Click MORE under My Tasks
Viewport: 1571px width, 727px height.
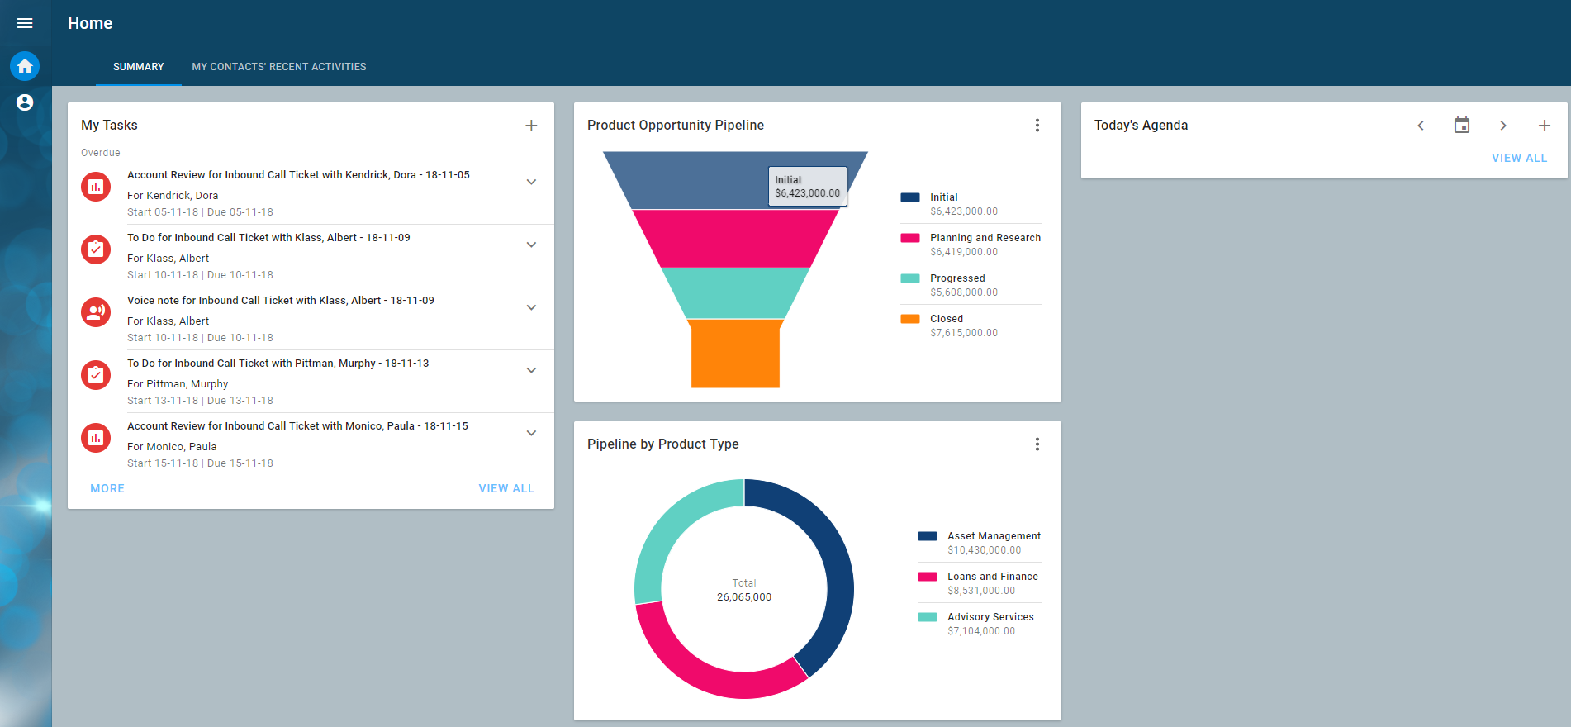tap(107, 488)
